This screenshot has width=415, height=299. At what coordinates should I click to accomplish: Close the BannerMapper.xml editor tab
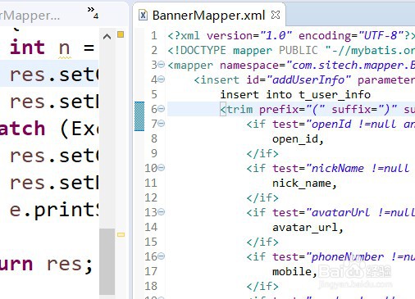tap(276, 15)
